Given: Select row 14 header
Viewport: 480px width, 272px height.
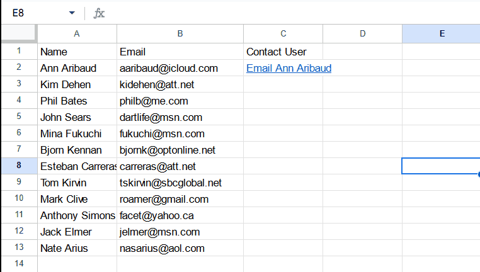Looking at the screenshot, I should tap(18, 264).
